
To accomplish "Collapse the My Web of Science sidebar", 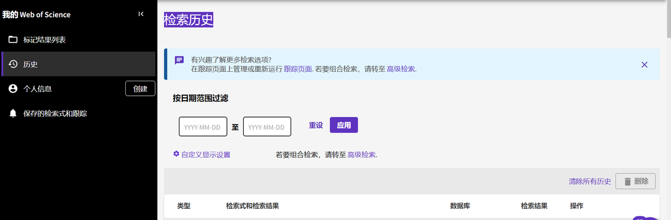I will click(141, 14).
